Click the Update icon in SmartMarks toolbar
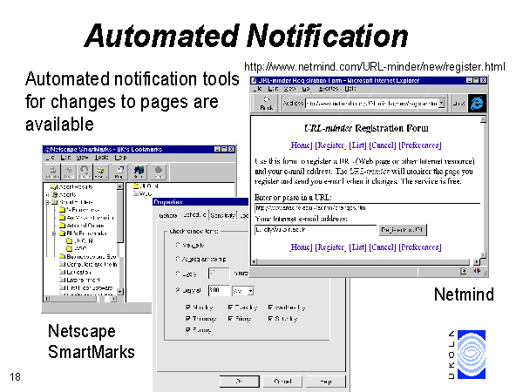The height and width of the screenshot is (392, 523). coord(85,172)
